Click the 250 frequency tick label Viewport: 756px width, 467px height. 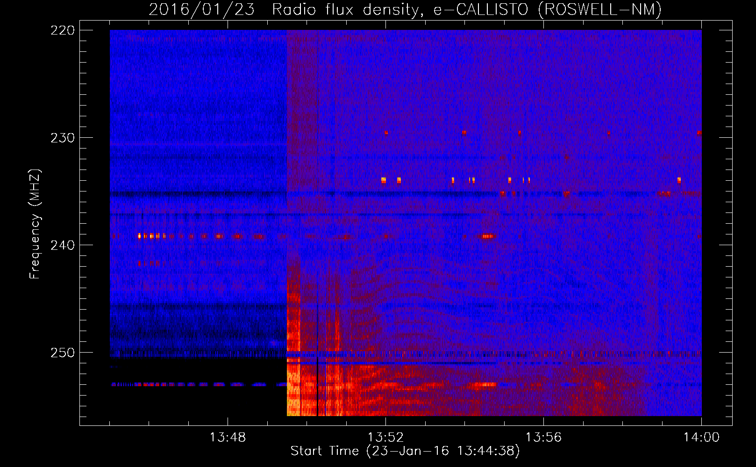tap(62, 353)
